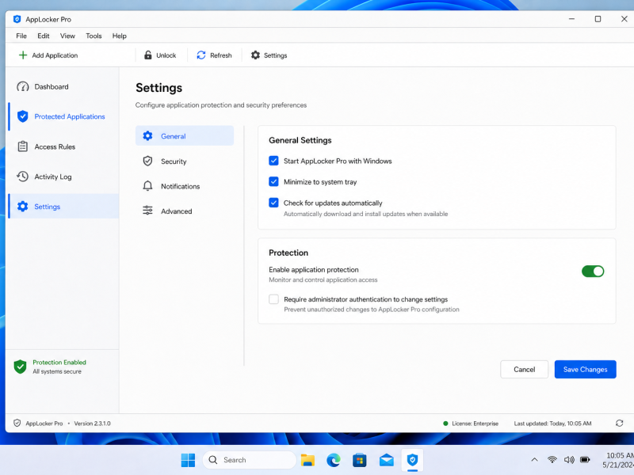Viewport: 634px width, 475px height.
Task: Click the Protected Applications shield icon
Action: [x=23, y=116]
